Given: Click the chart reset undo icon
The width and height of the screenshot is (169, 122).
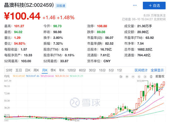Looking at the screenshot, I should tap(121, 77).
